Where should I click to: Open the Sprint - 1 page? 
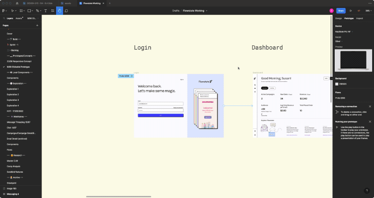pos(13,45)
